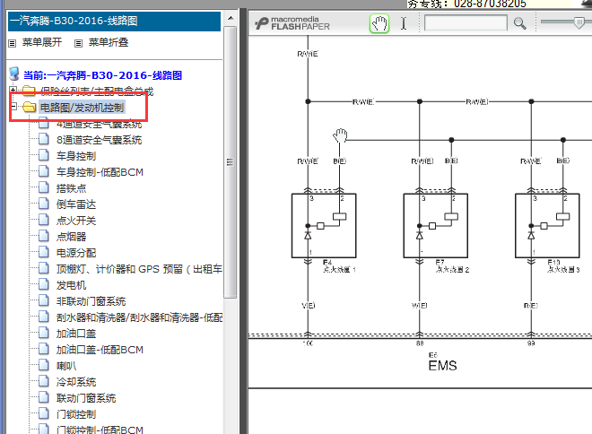Click 菜单折叠 to collapse all menus
592x434 pixels.
click(109, 42)
